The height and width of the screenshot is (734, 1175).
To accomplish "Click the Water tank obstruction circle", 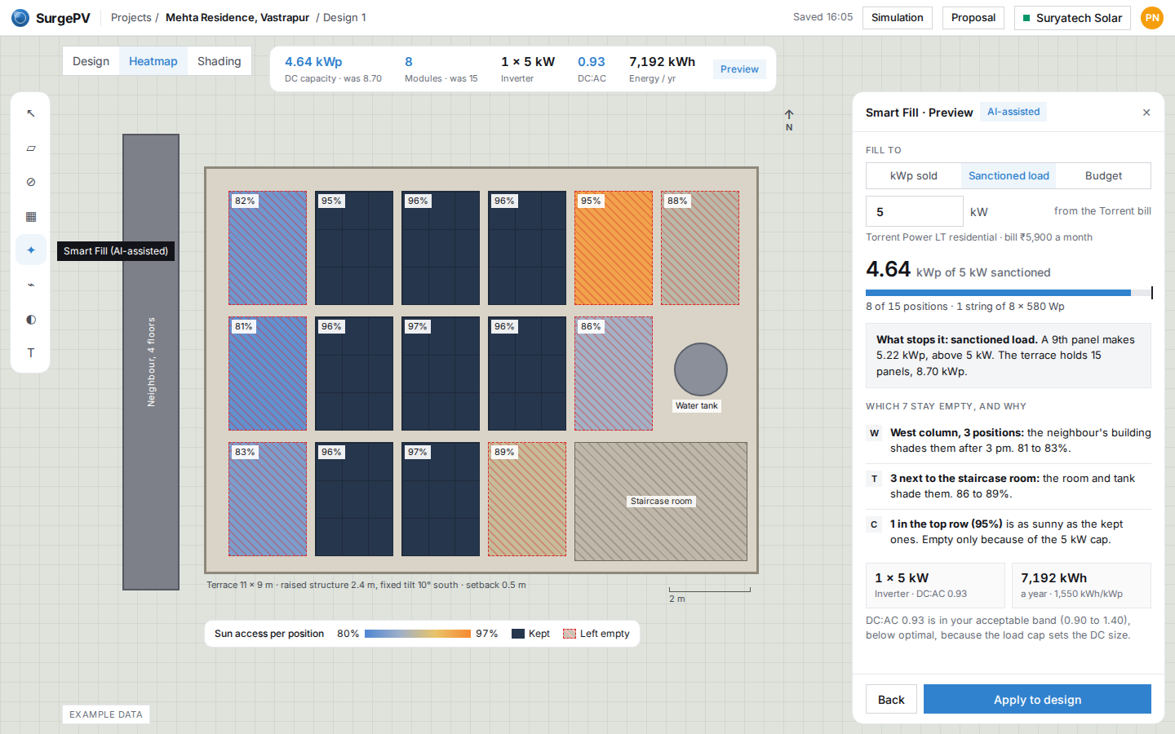I will [x=701, y=369].
